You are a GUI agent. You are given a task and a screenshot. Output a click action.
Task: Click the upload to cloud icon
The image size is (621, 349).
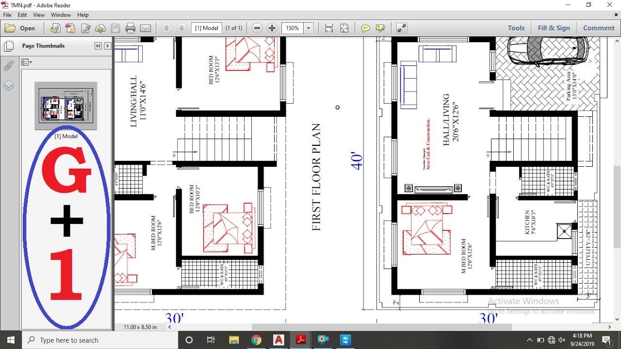click(x=100, y=28)
